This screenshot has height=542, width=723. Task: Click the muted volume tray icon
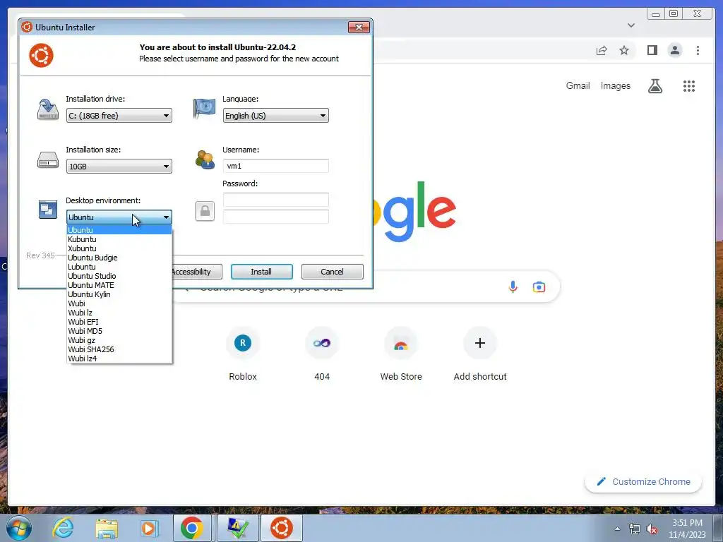[x=652, y=529]
